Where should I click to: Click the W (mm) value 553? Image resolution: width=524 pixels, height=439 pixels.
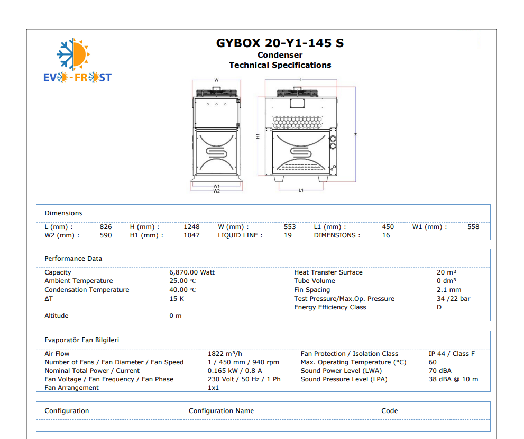tap(290, 227)
